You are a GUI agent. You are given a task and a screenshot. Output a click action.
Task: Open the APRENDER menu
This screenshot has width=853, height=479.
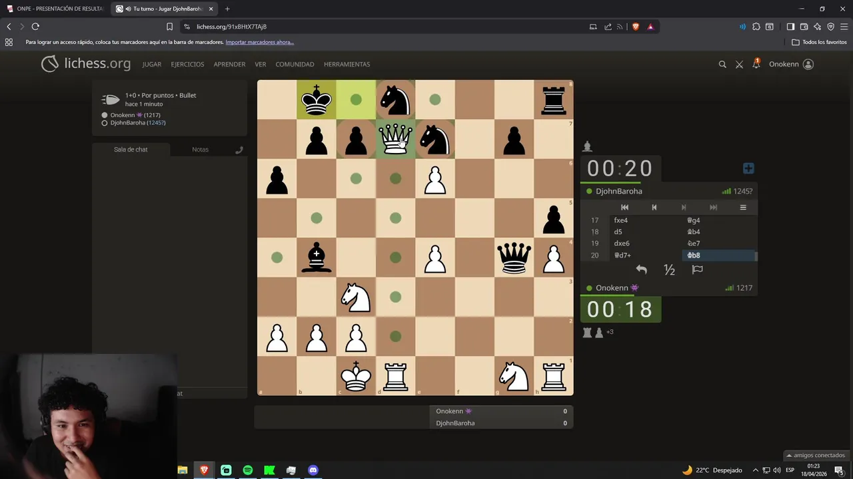[229, 65]
